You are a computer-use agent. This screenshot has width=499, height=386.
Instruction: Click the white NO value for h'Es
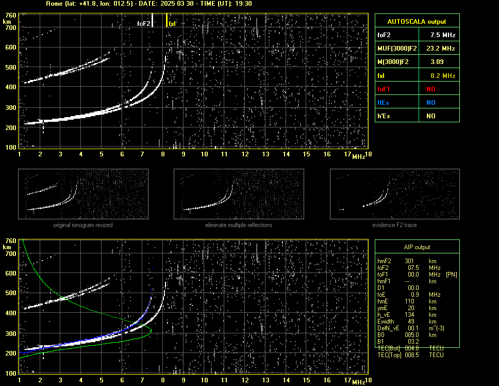click(x=431, y=116)
